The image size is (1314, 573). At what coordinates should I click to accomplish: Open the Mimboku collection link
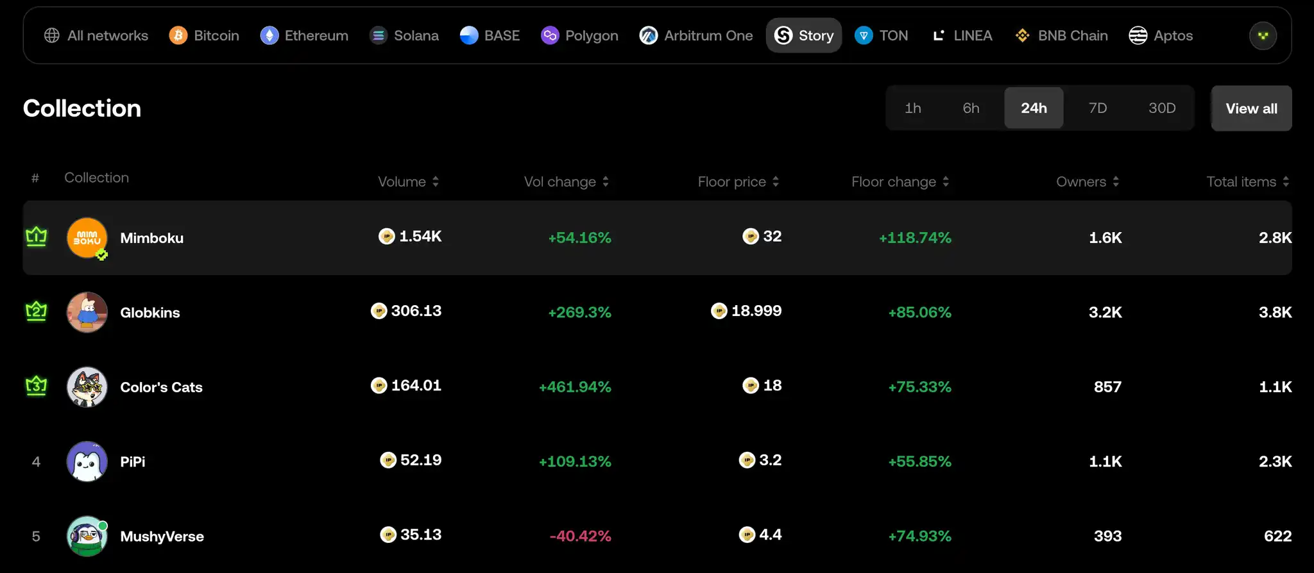152,238
